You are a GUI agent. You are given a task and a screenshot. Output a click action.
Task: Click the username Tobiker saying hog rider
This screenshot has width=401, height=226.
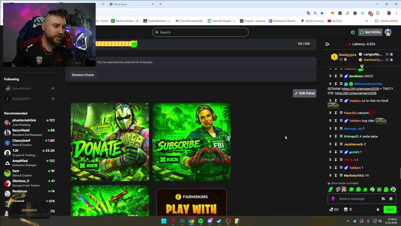click(x=355, y=121)
